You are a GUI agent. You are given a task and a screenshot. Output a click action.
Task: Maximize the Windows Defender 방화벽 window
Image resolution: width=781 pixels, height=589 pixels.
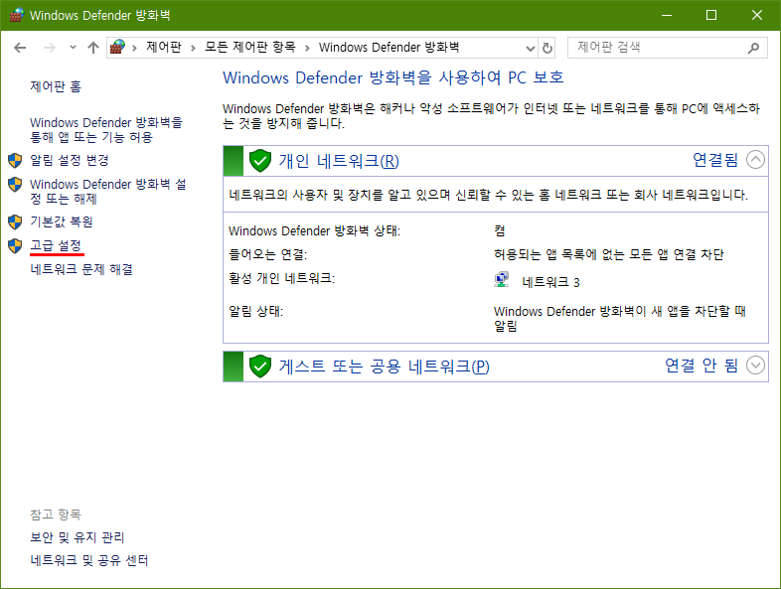click(x=711, y=15)
